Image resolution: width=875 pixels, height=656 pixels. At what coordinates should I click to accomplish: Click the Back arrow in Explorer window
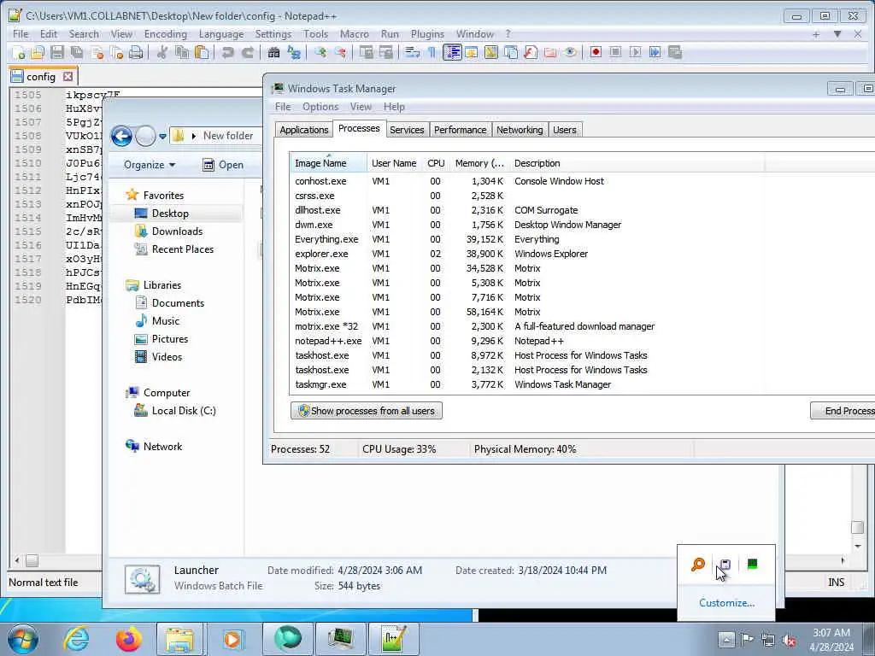(121, 136)
